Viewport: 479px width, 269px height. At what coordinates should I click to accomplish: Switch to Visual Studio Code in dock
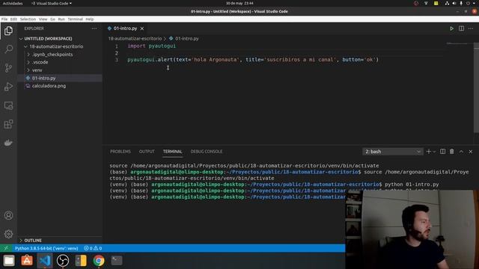[45, 261]
